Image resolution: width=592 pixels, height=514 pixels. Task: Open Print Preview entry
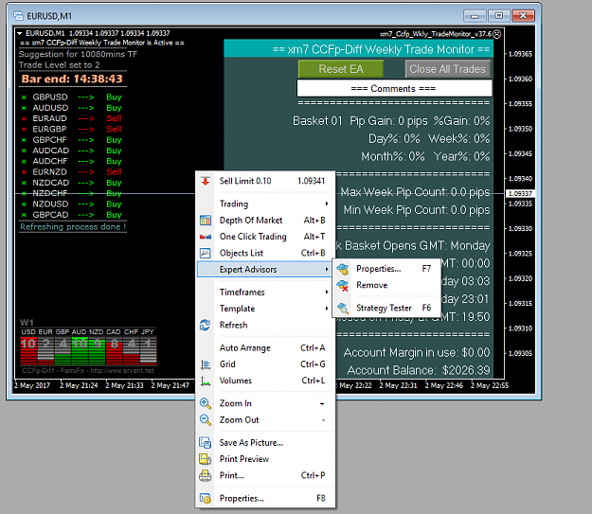point(265,459)
